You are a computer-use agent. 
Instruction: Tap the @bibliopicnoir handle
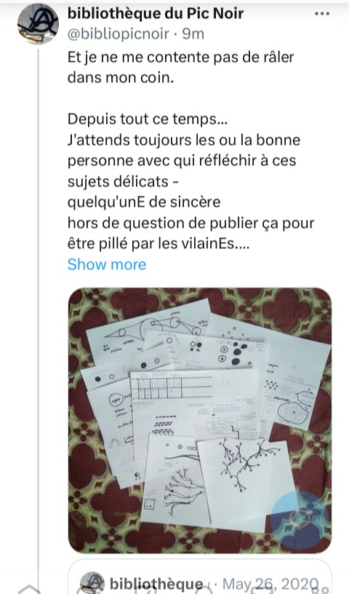pos(118,33)
